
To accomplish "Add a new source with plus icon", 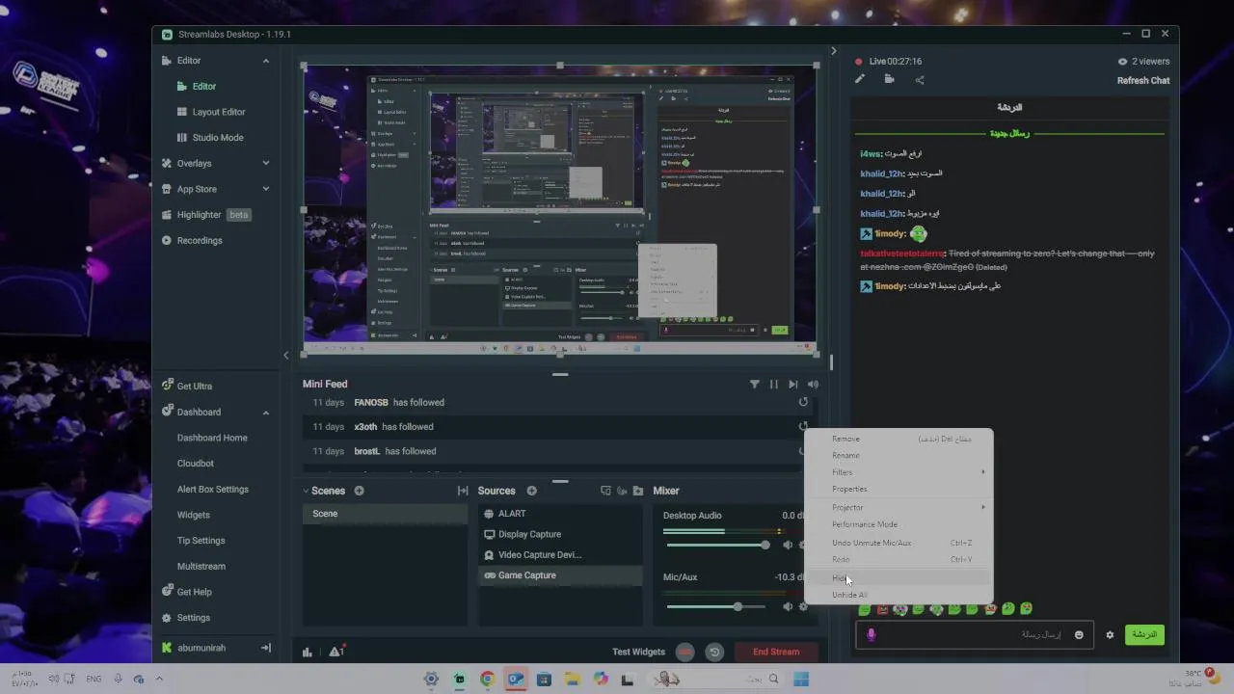I will pyautogui.click(x=531, y=491).
